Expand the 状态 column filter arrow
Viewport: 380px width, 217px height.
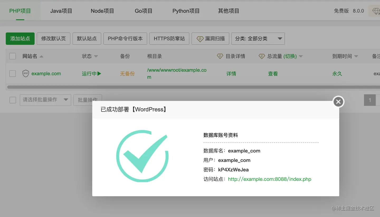(96, 56)
